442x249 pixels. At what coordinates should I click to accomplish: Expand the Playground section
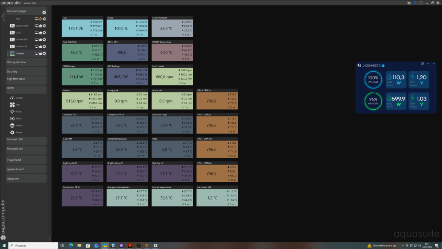pos(26,160)
